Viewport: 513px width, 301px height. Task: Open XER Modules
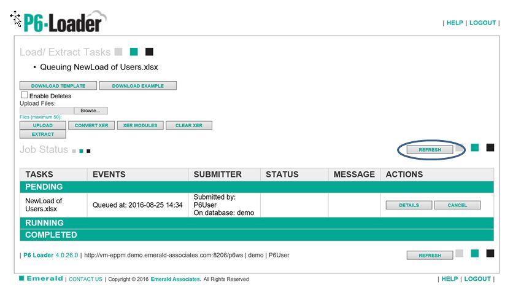click(x=140, y=125)
